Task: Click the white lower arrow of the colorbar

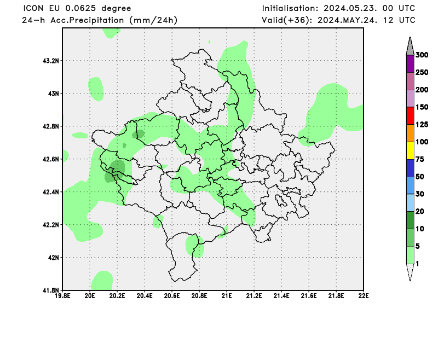Action: pos(410,272)
